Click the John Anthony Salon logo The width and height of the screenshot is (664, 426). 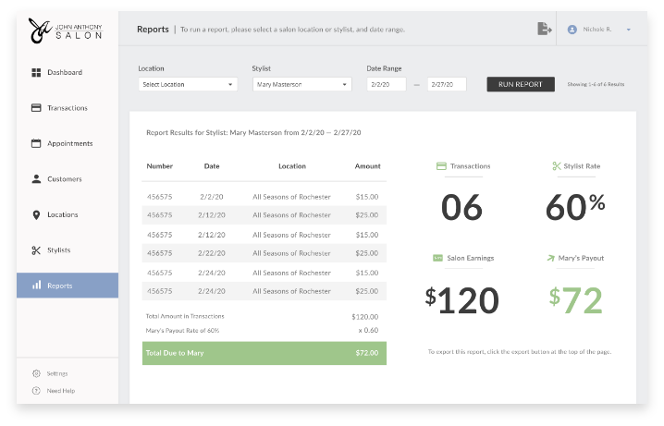(65, 30)
